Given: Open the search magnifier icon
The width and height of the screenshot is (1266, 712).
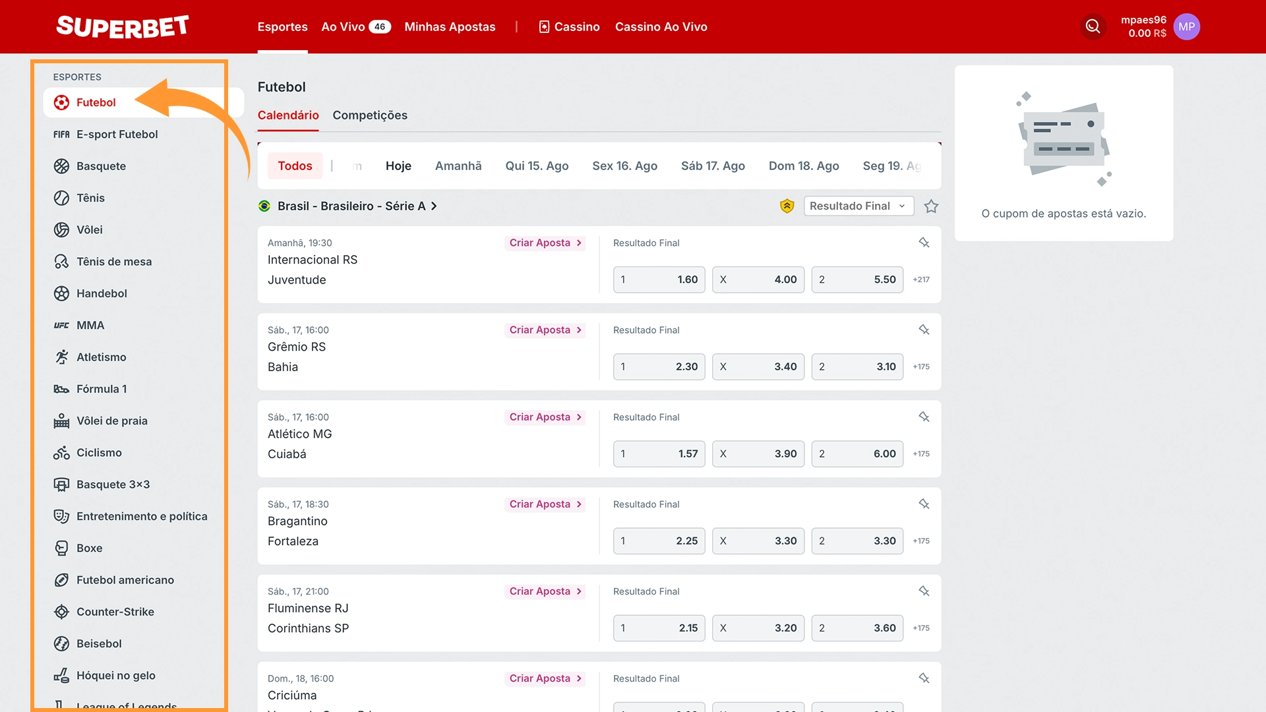Looking at the screenshot, I should pyautogui.click(x=1093, y=26).
